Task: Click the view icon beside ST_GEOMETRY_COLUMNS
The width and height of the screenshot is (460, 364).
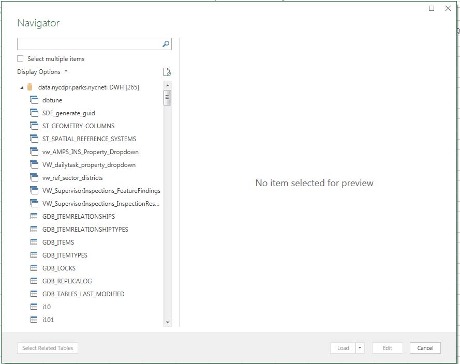Action: point(33,126)
